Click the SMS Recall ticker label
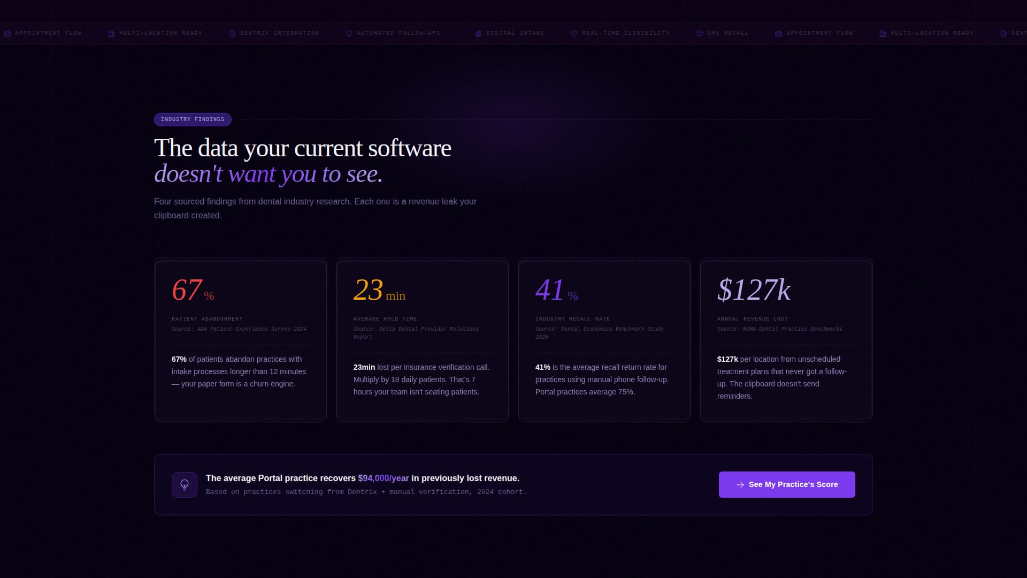The height and width of the screenshot is (578, 1027). [728, 33]
